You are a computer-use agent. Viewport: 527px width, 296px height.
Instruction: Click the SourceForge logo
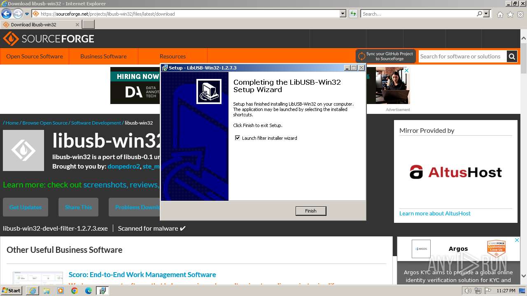click(x=49, y=39)
